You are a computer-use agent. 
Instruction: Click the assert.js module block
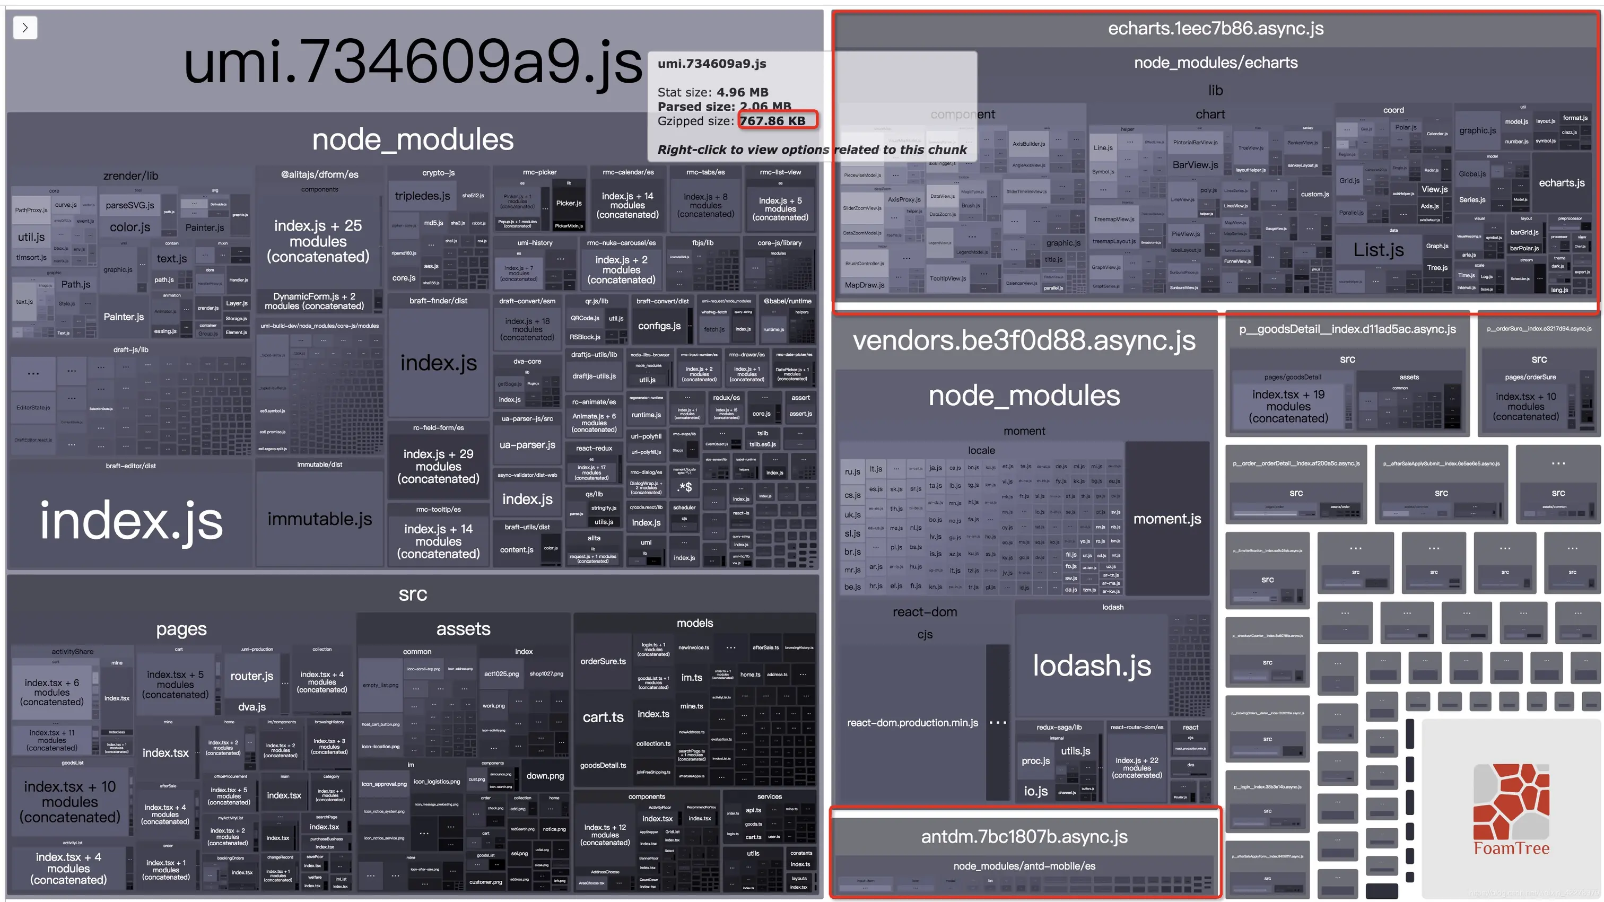[800, 413]
